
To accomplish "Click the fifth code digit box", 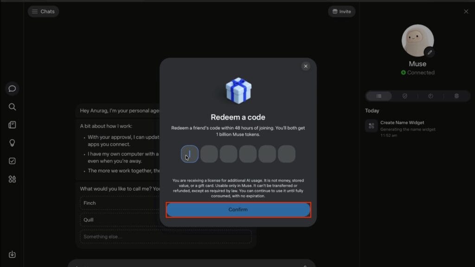I will coord(267,154).
